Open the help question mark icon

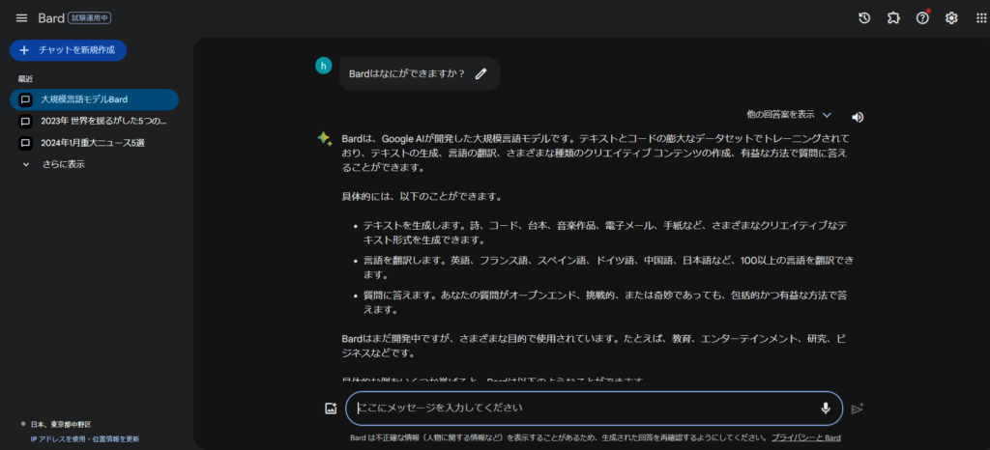(x=922, y=18)
